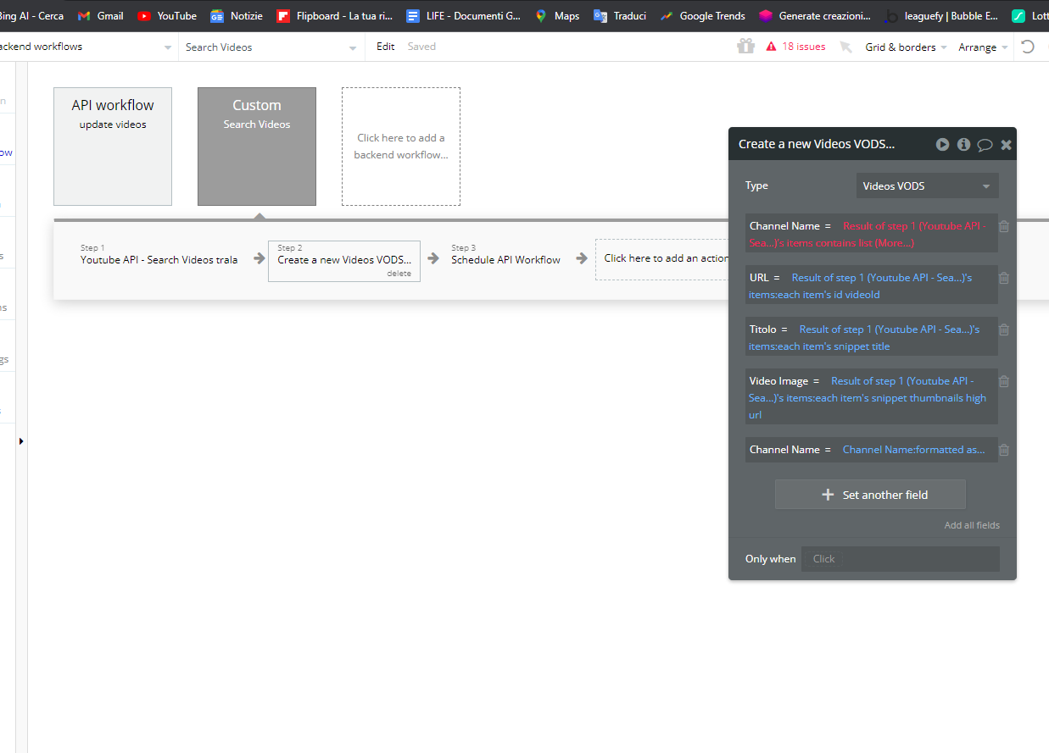
Task: Open the comment bubble icon in the action panel
Action: 985,145
